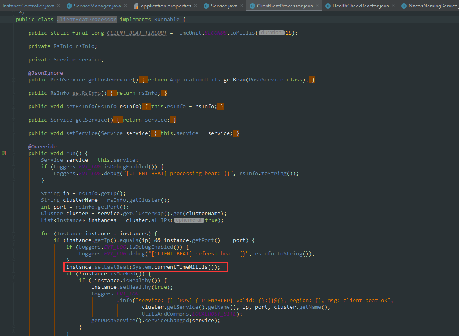Switch to the Service.java tab
This screenshot has height=336, width=459.
(224, 6)
